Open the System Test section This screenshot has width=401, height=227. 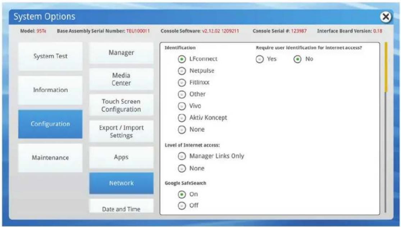click(x=50, y=56)
